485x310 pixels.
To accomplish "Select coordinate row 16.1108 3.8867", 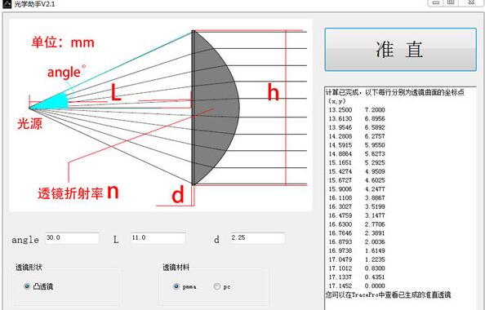I will pos(357,197).
